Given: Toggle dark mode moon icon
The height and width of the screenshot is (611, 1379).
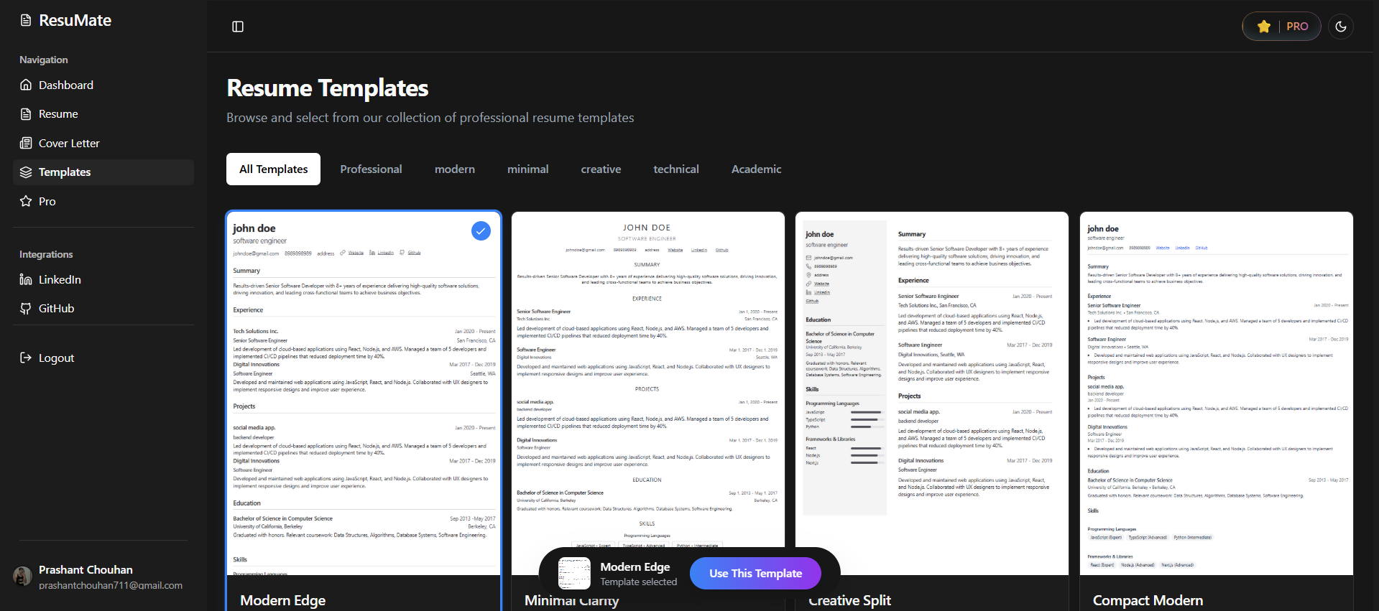Looking at the screenshot, I should [x=1341, y=27].
